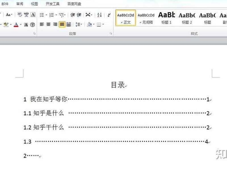
Task: Click the bullet list button
Action: (x=42, y=15)
